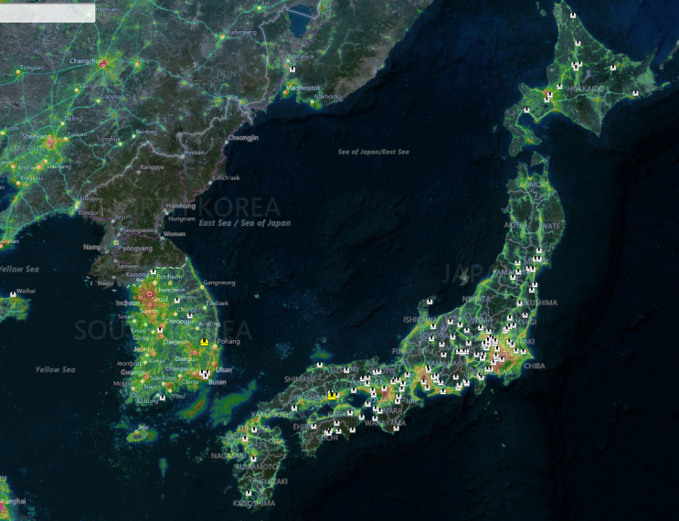Click the observatory marker beside Ehime label
The width and height of the screenshot is (679, 521).
[x=313, y=426]
